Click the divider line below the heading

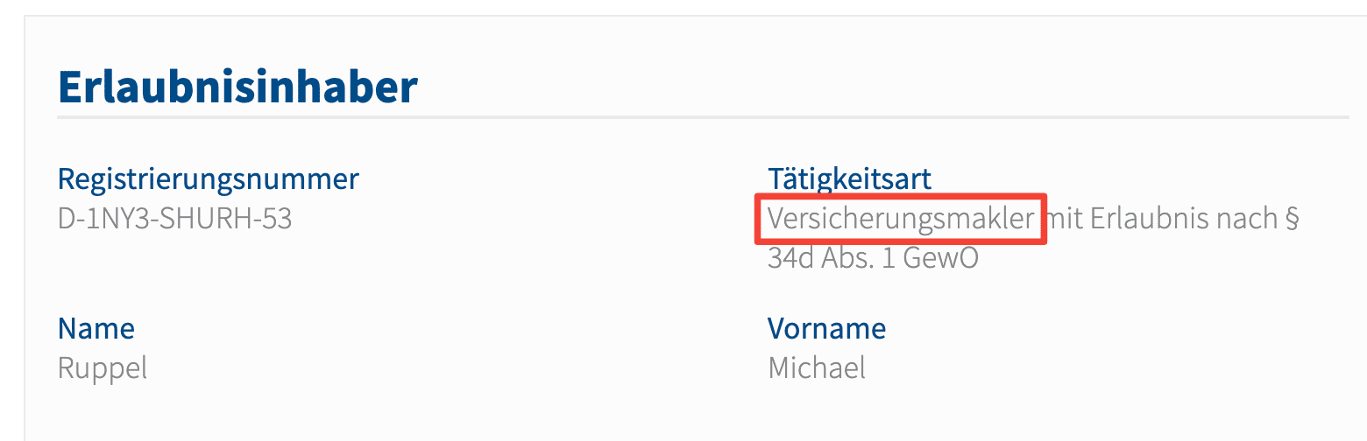[703, 116]
